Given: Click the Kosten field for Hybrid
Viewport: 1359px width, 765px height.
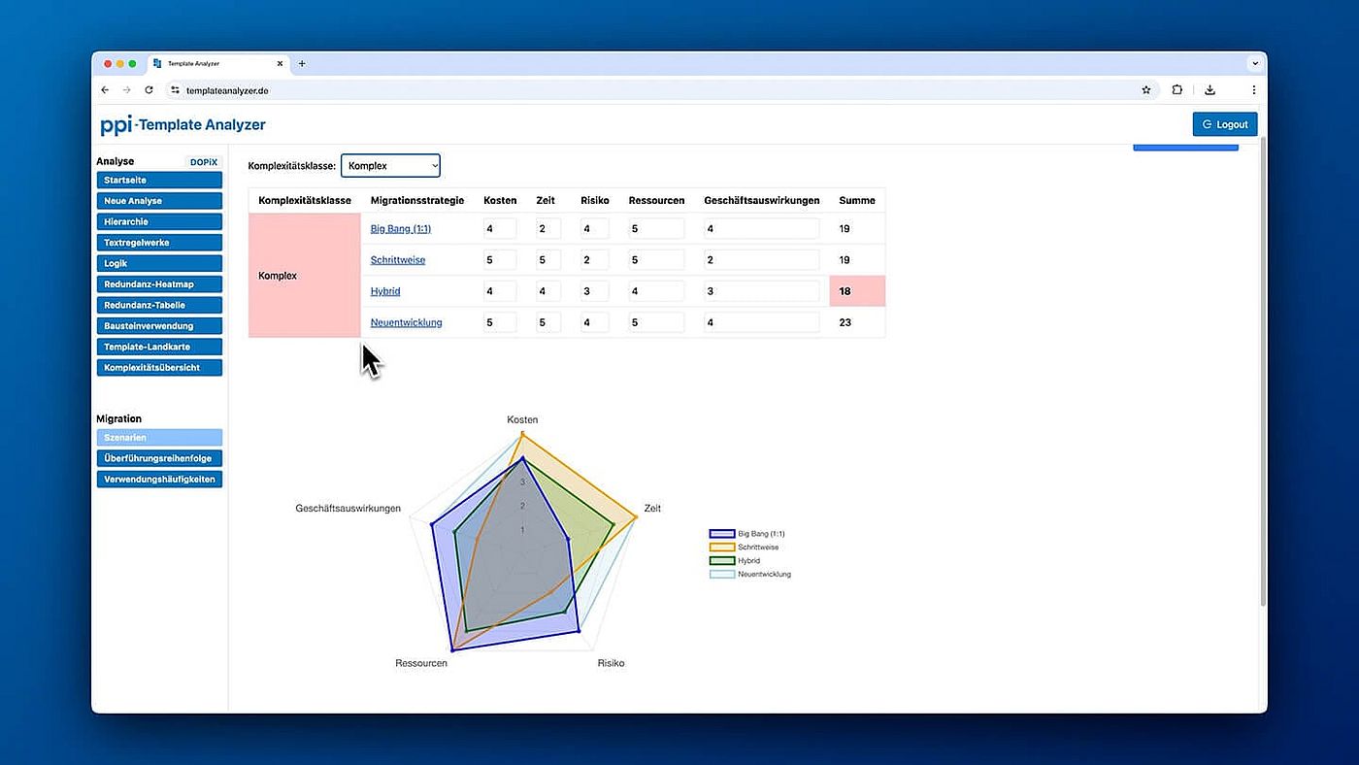Looking at the screenshot, I should [500, 291].
